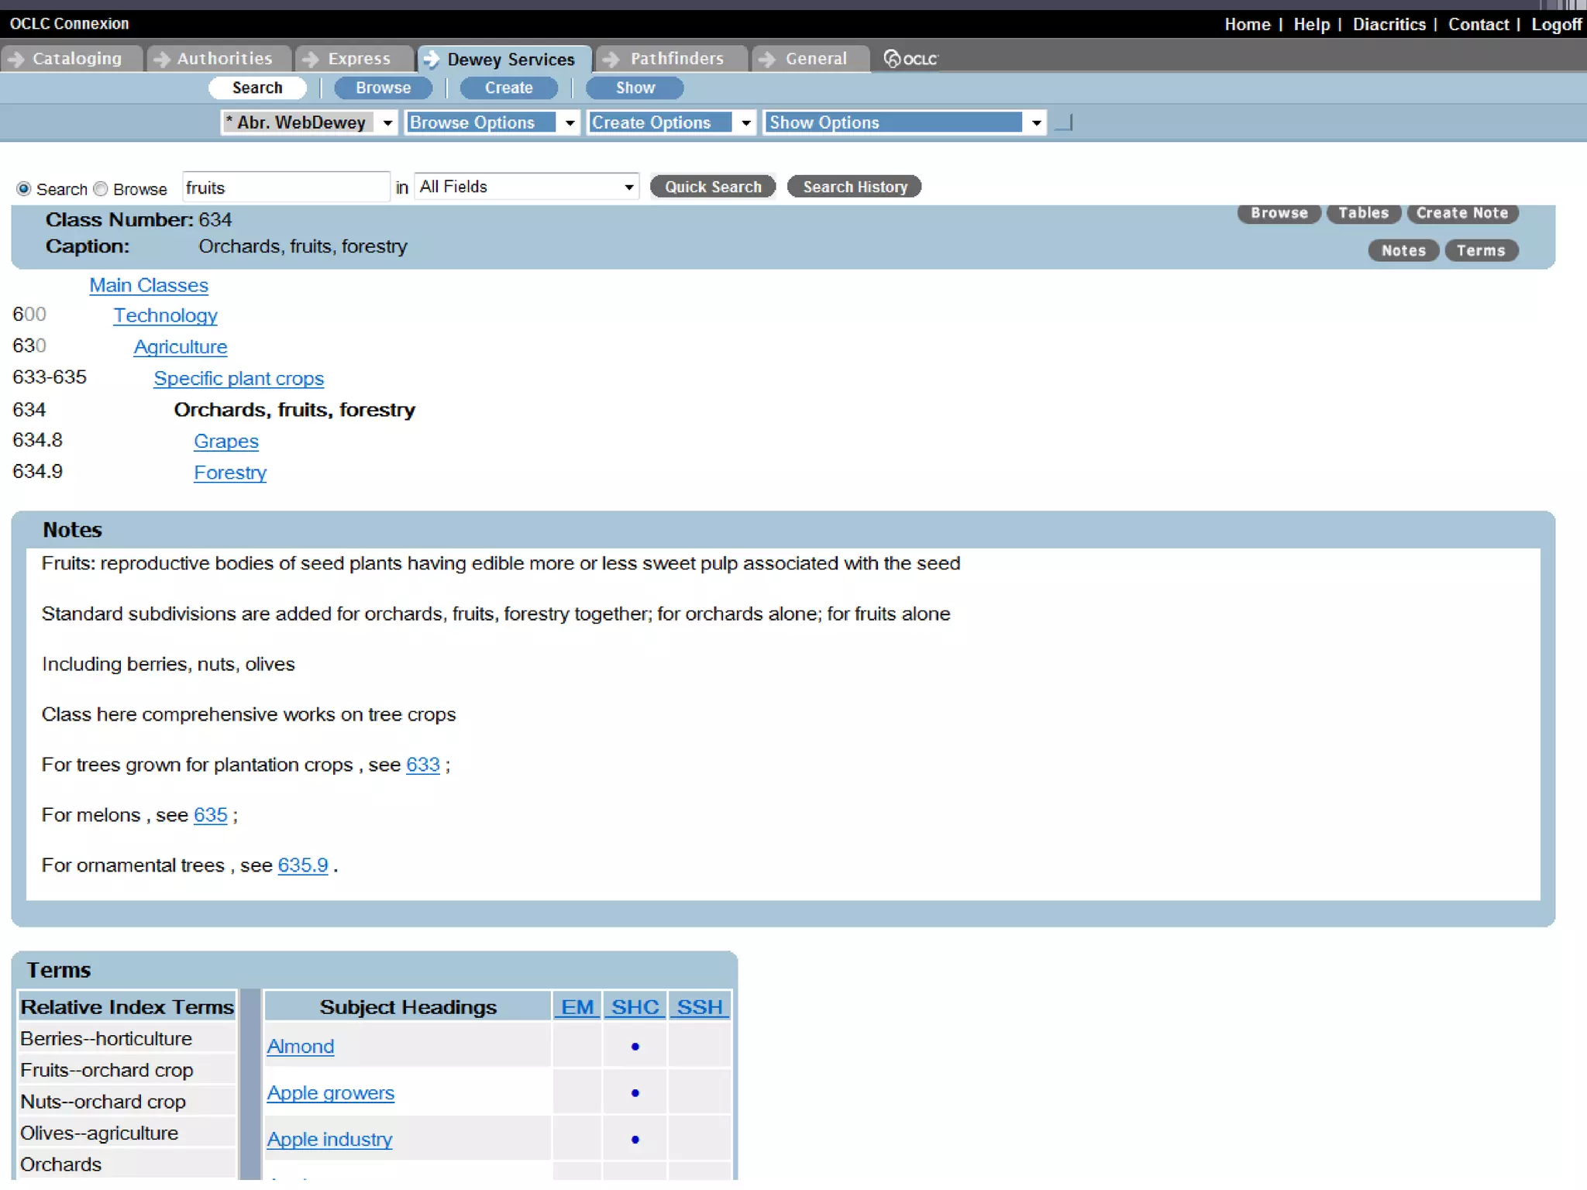Viewport: 1587px width, 1190px height.
Task: Switch to the Cataloging tab
Action: click(76, 59)
